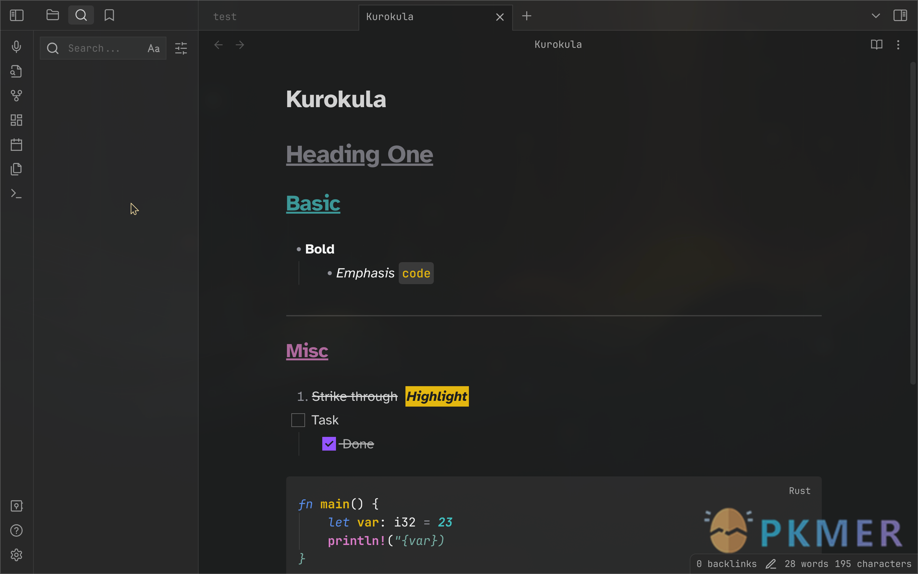Image resolution: width=918 pixels, height=574 pixels.
Task: Navigate forward with right arrow
Action: click(x=240, y=45)
